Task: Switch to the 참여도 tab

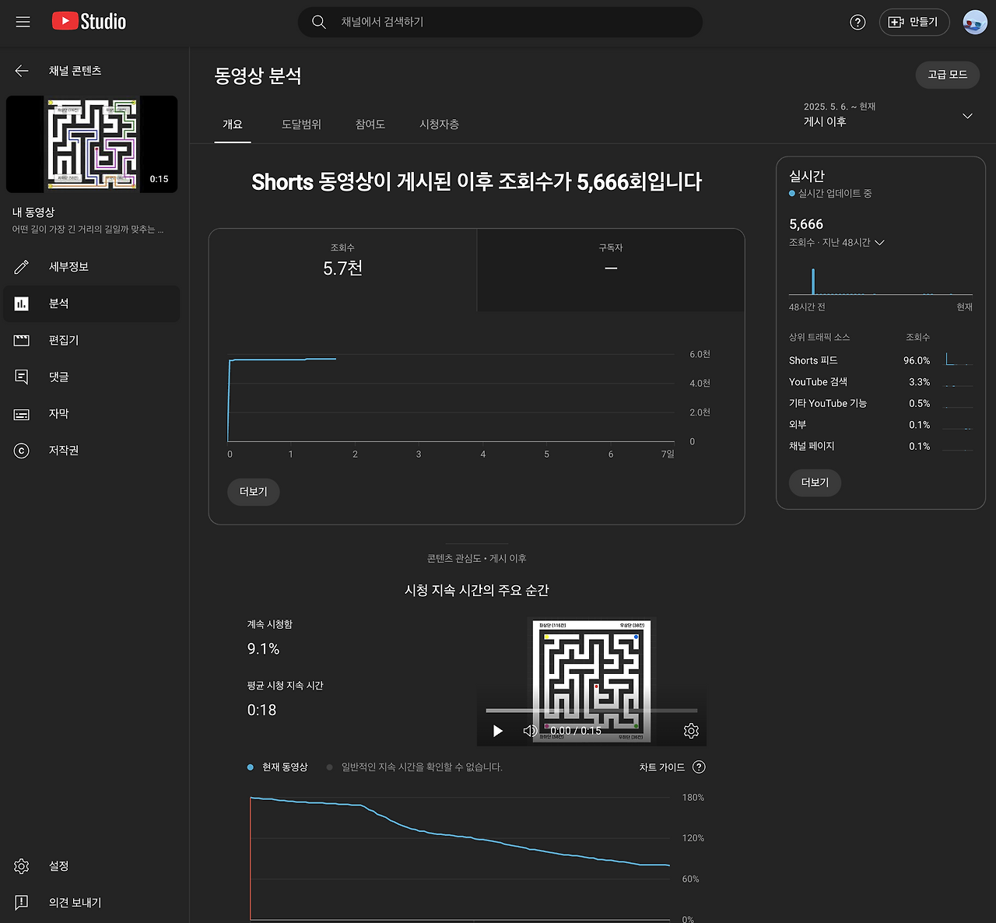Action: pos(370,125)
